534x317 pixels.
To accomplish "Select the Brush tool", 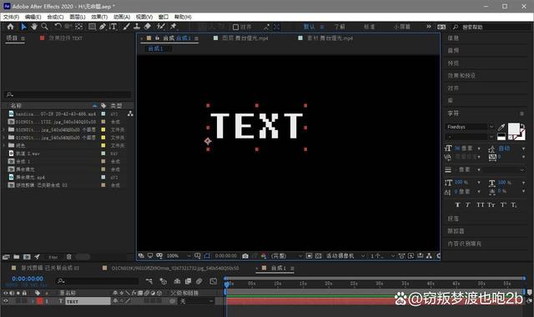I will 126,27.
